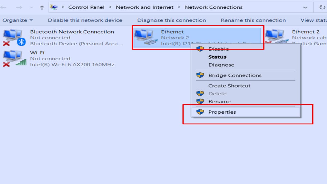Expand chevron after Control Panel breadcrumb
This screenshot has width=327, height=184.
(110, 7)
